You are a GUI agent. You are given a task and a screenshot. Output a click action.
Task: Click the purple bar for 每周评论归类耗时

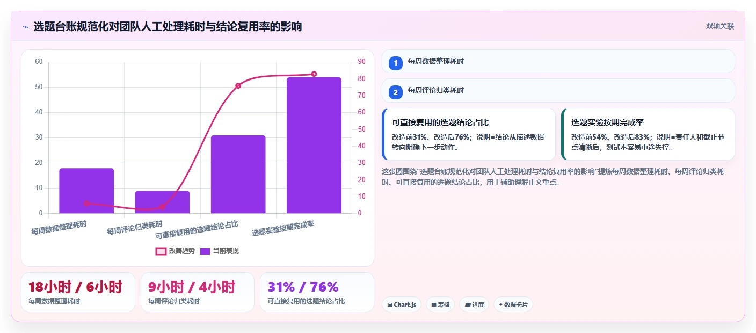coord(162,202)
